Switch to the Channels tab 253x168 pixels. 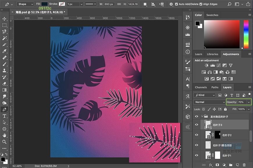point(201,87)
